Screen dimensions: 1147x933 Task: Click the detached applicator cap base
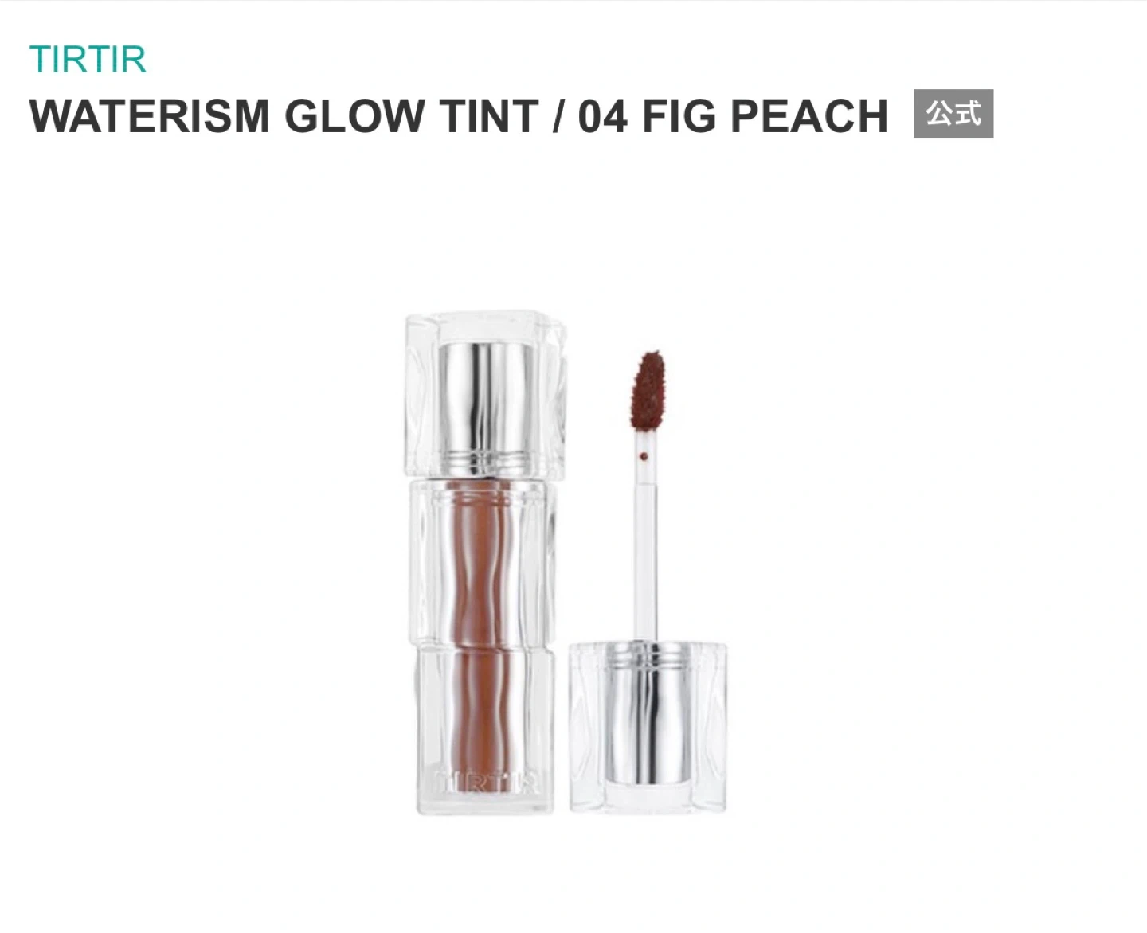pyautogui.click(x=648, y=726)
